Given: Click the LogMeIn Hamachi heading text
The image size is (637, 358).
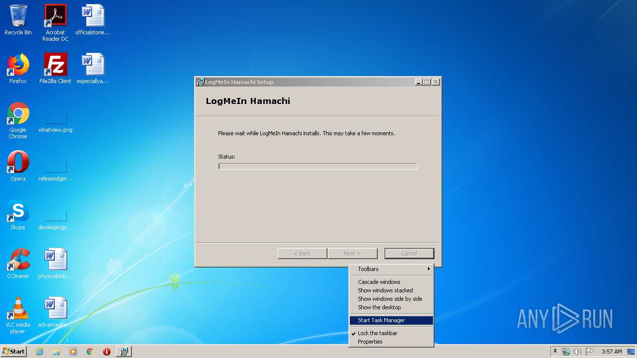Looking at the screenshot, I should tap(248, 101).
